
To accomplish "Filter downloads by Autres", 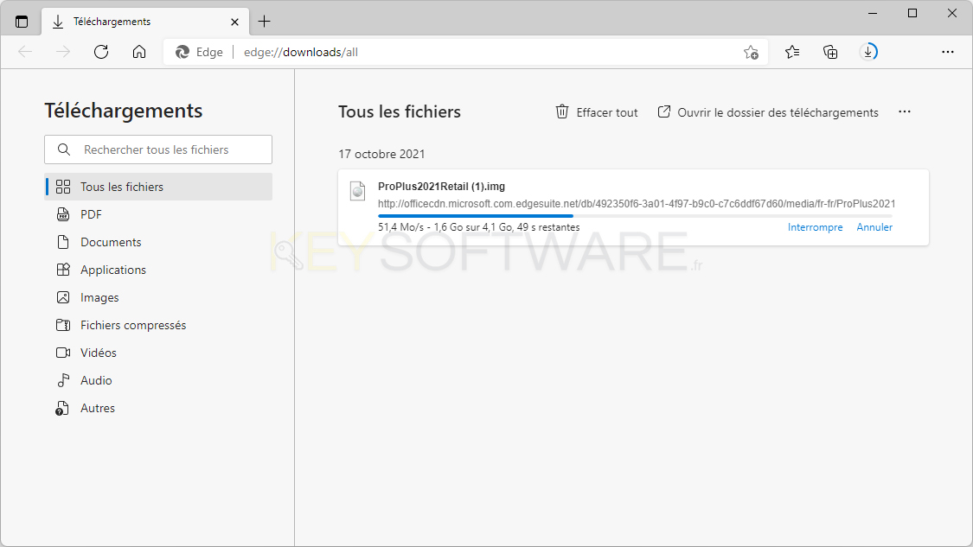I will pyautogui.click(x=158, y=408).
